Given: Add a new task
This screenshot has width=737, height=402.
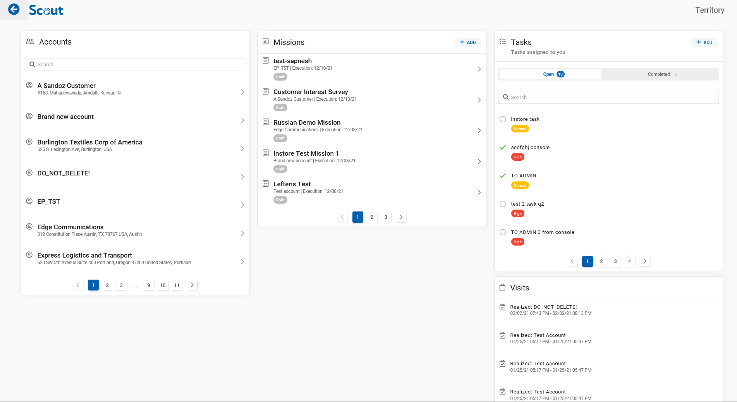Looking at the screenshot, I should point(704,42).
